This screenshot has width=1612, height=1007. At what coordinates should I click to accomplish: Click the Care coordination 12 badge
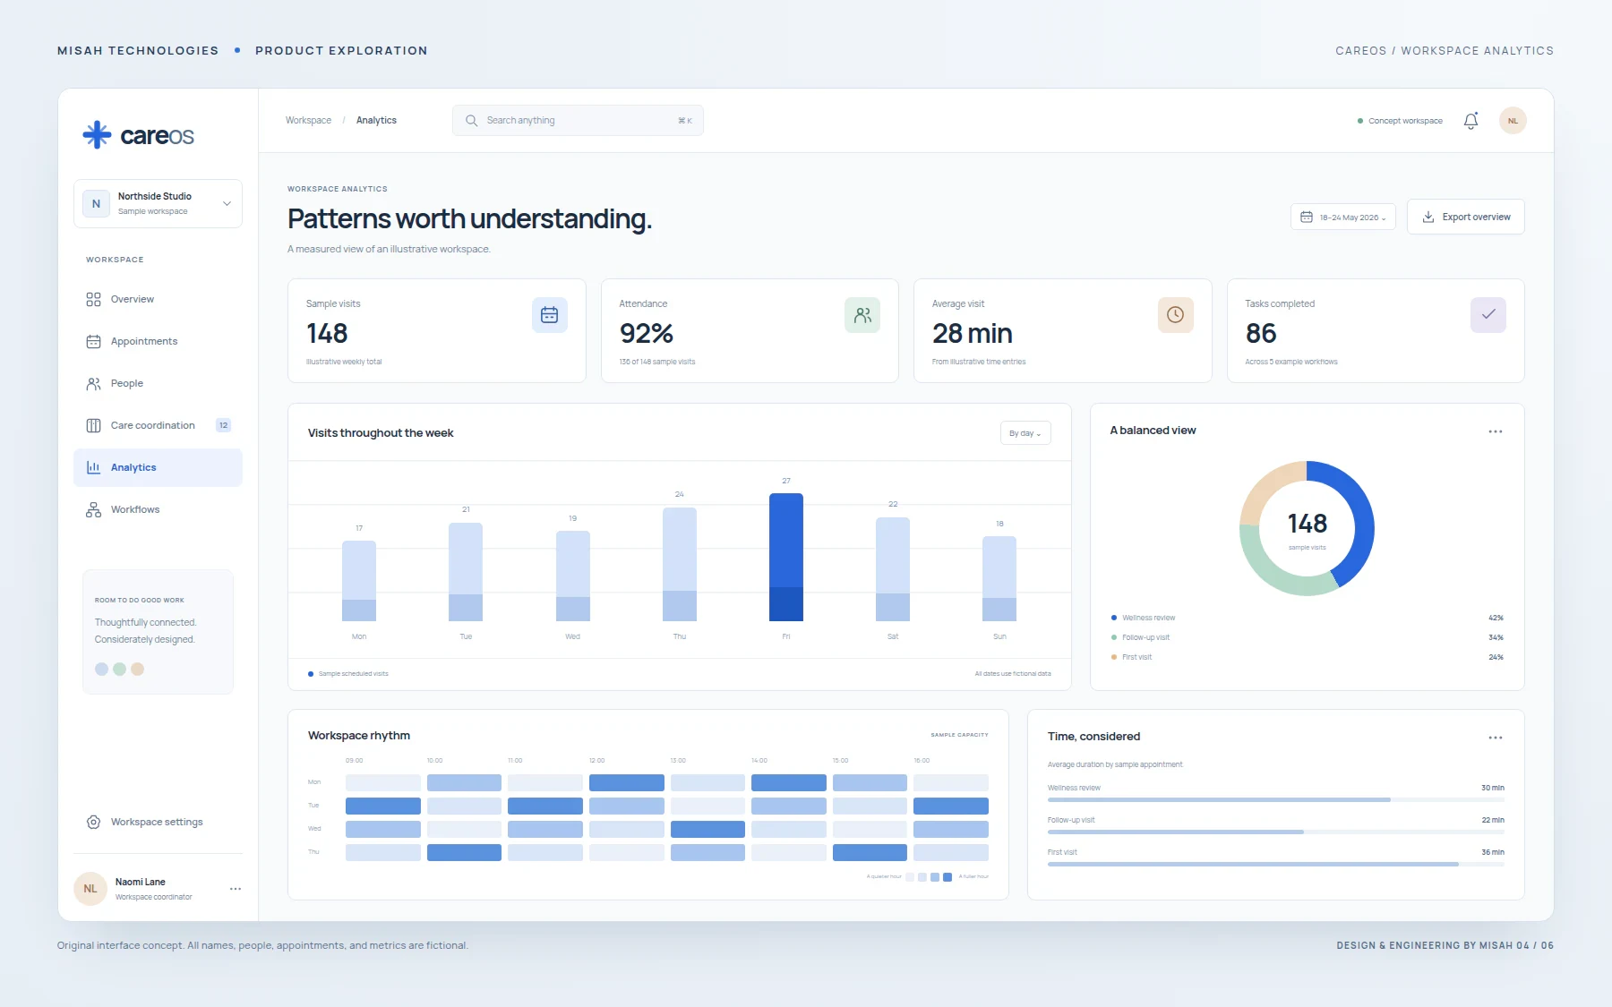tap(223, 425)
